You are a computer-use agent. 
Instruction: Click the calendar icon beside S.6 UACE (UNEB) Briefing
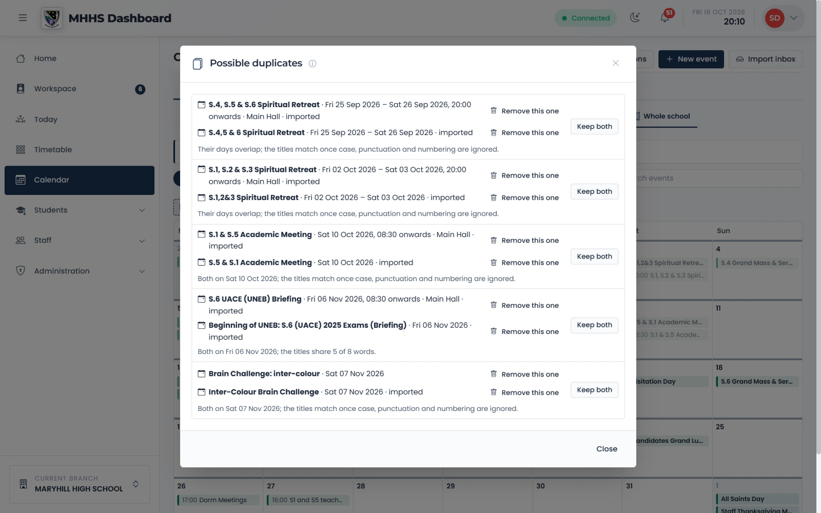pos(202,299)
